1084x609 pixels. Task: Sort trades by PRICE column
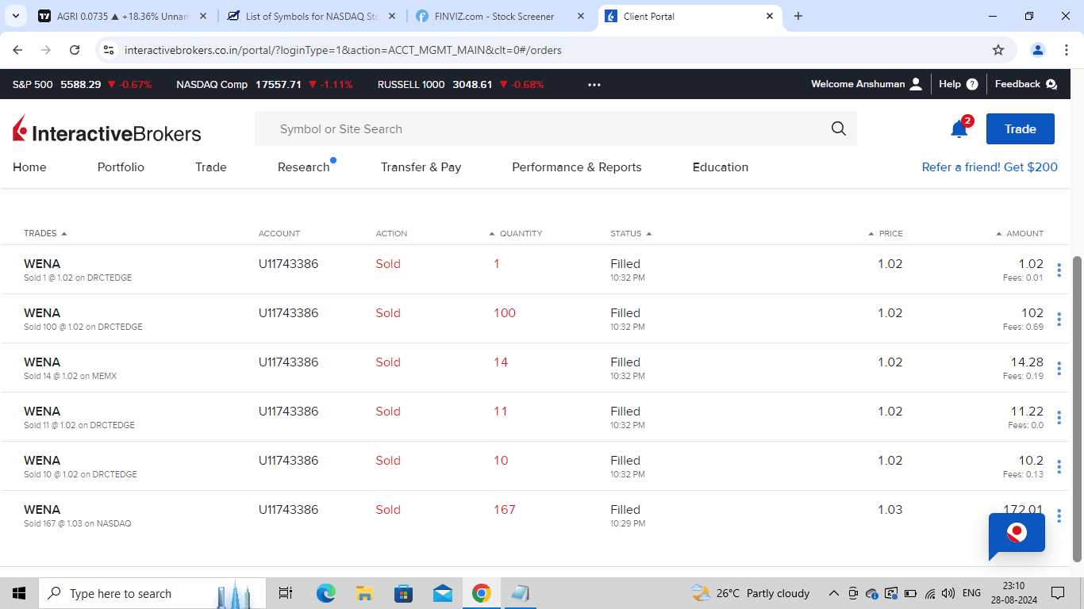886,233
